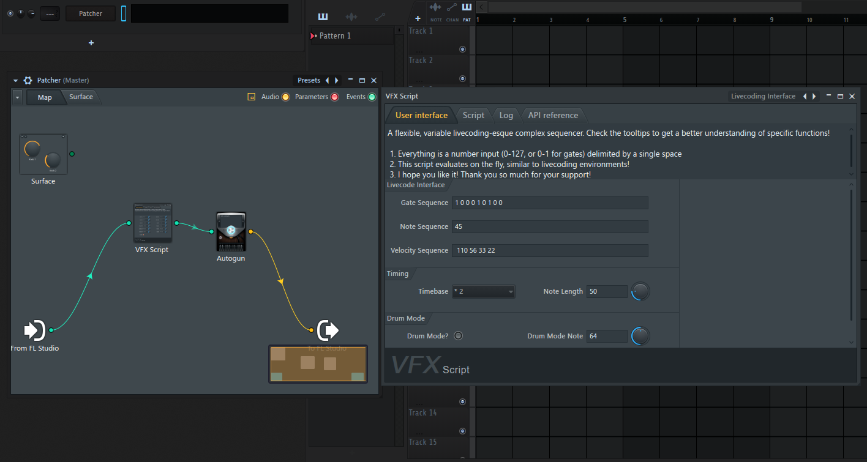Adjust the Drum Mode Note knob
Screen dimensions: 867x462
[640, 336]
